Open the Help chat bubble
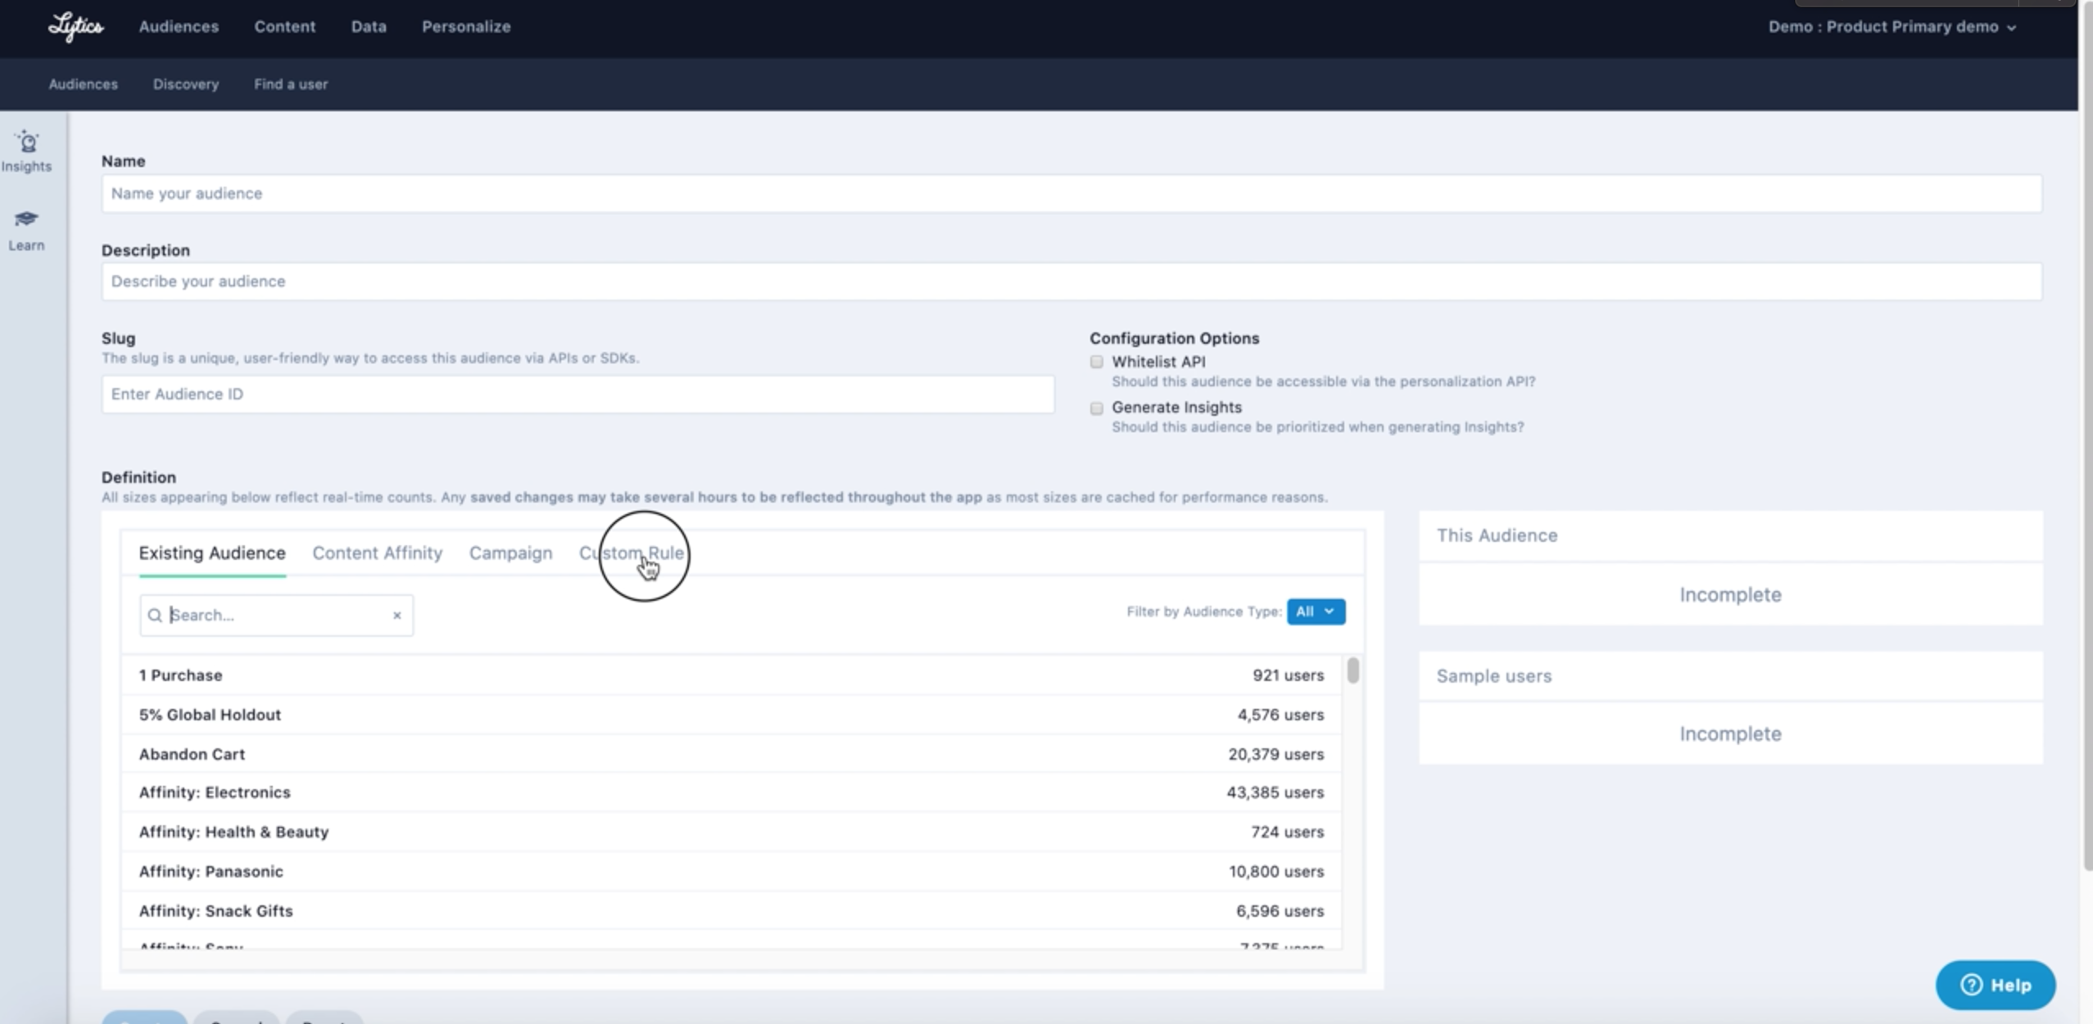 (x=1995, y=985)
